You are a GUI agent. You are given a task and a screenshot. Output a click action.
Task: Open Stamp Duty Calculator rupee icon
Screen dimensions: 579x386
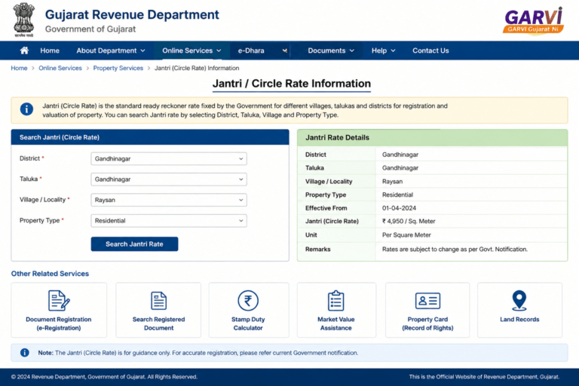point(248,301)
